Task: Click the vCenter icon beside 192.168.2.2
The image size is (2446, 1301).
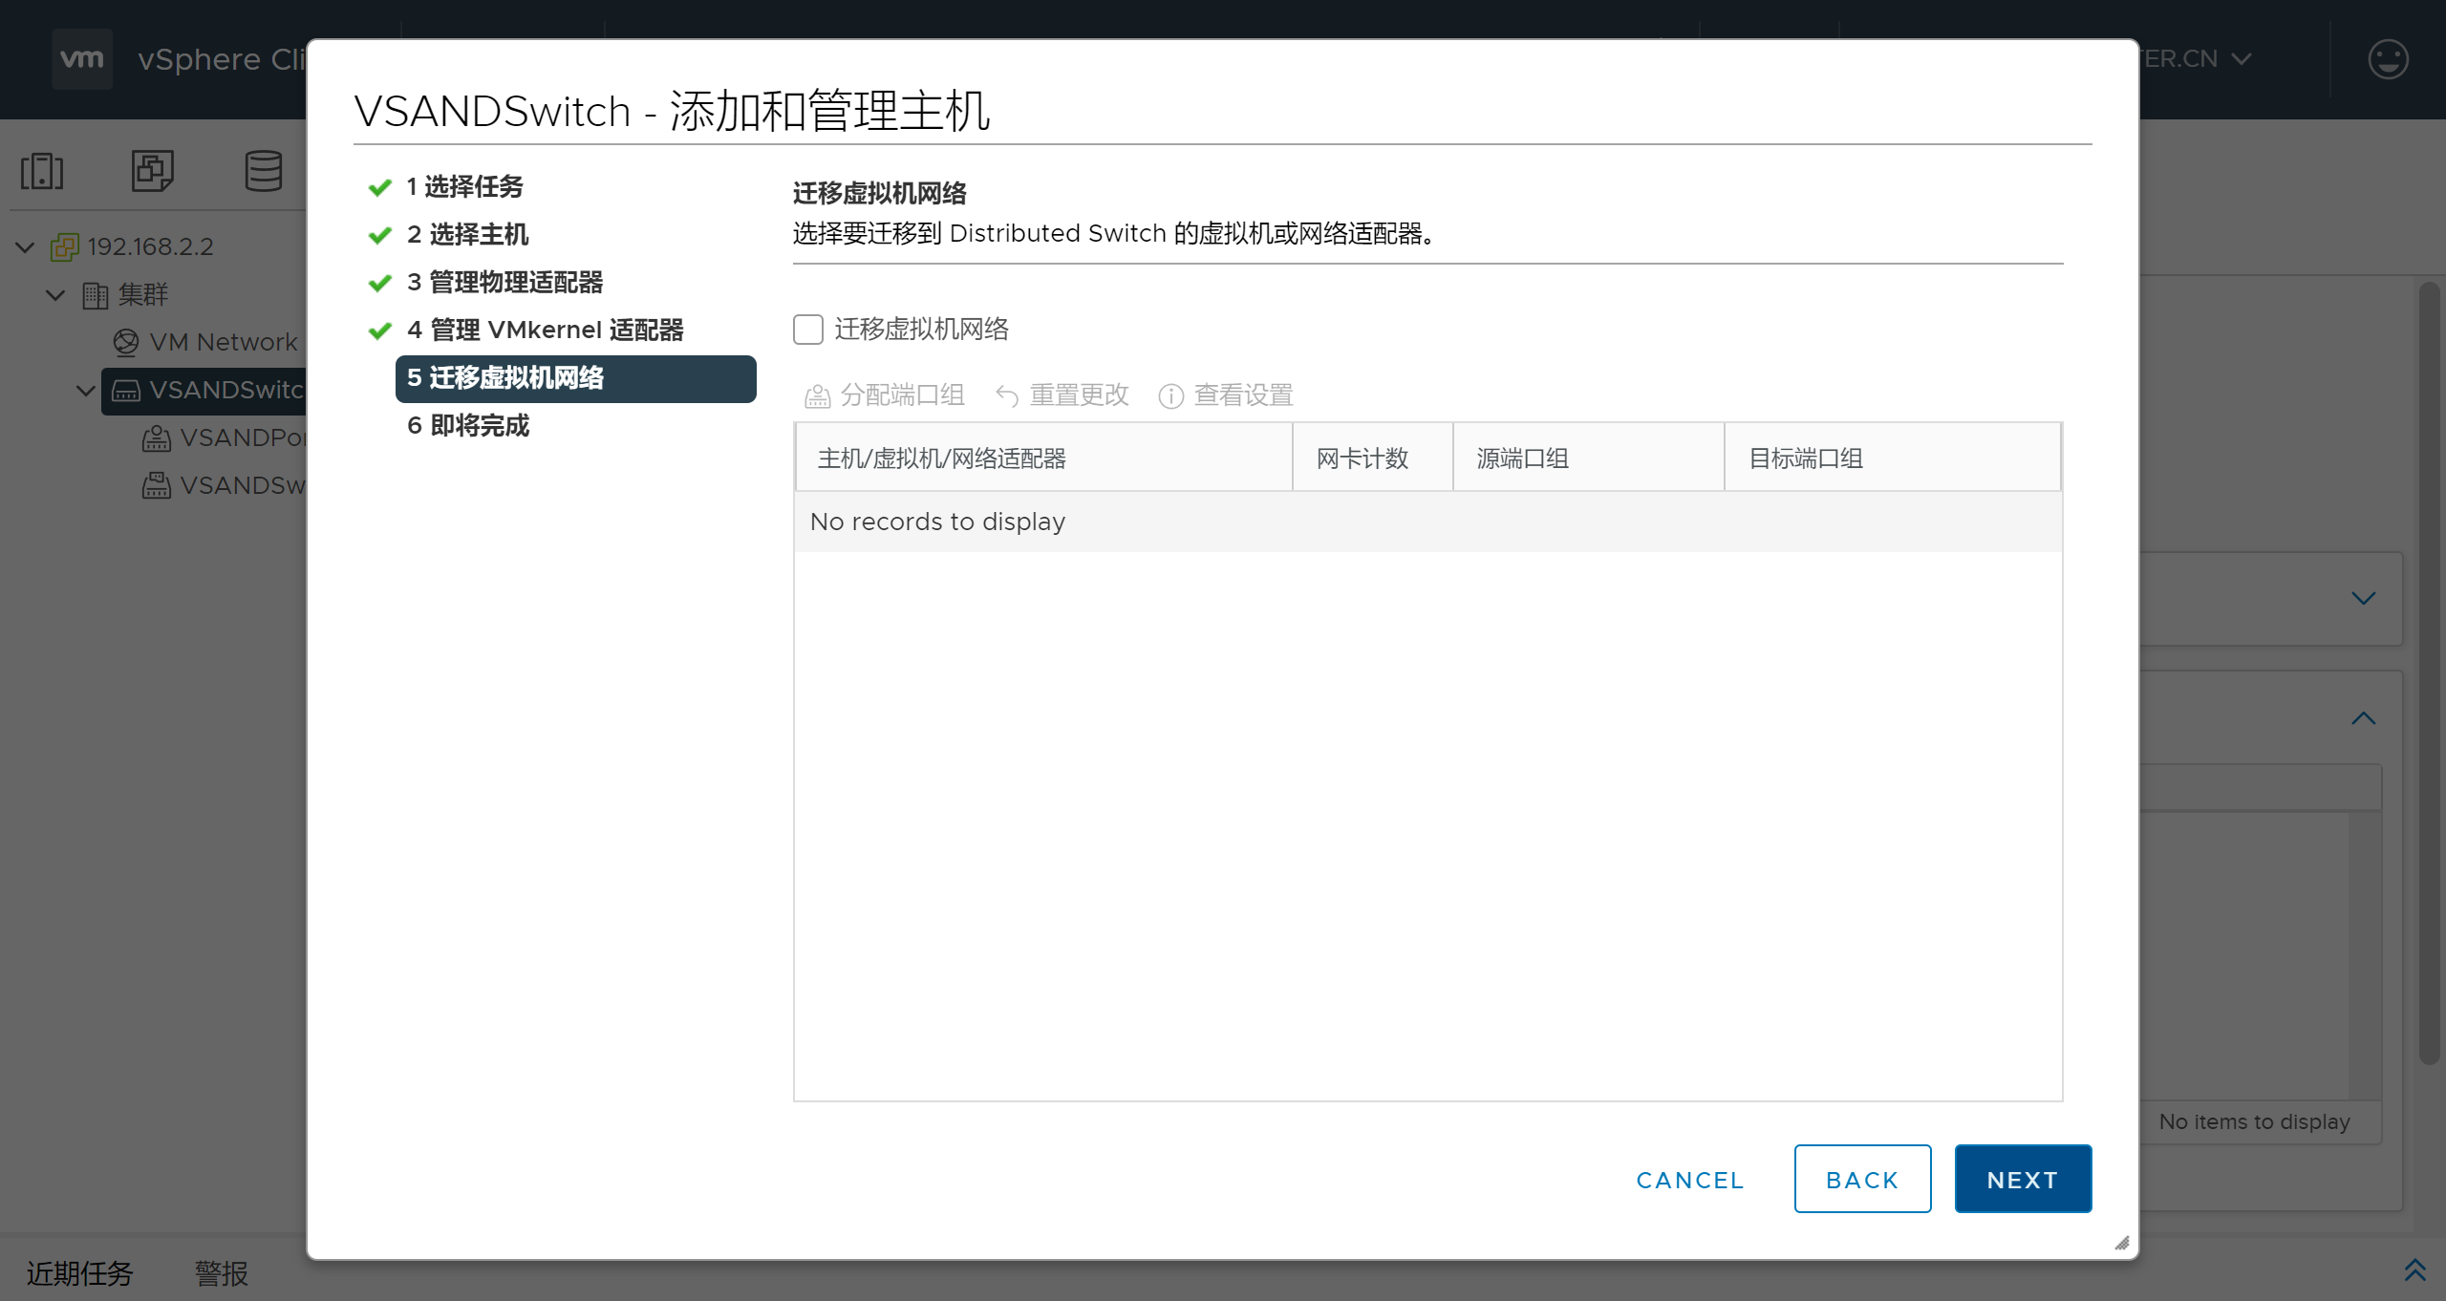Action: tap(65, 246)
